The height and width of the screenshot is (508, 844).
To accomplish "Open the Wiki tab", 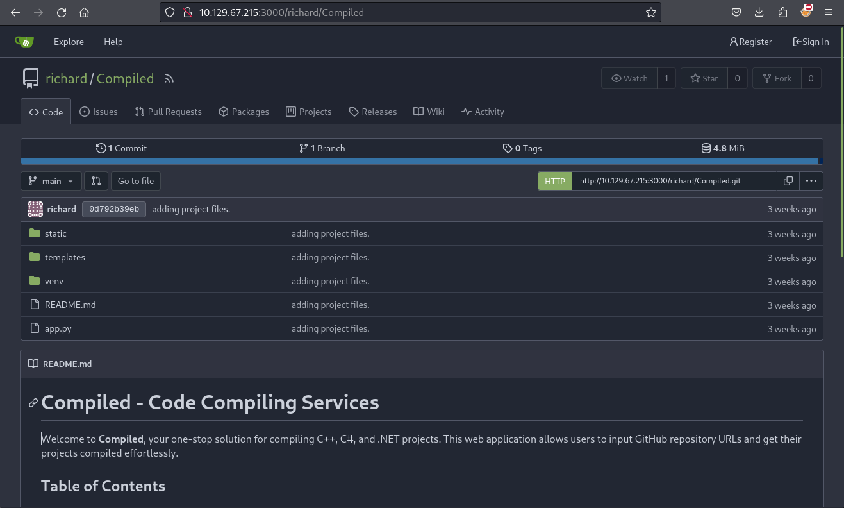I will (x=429, y=112).
